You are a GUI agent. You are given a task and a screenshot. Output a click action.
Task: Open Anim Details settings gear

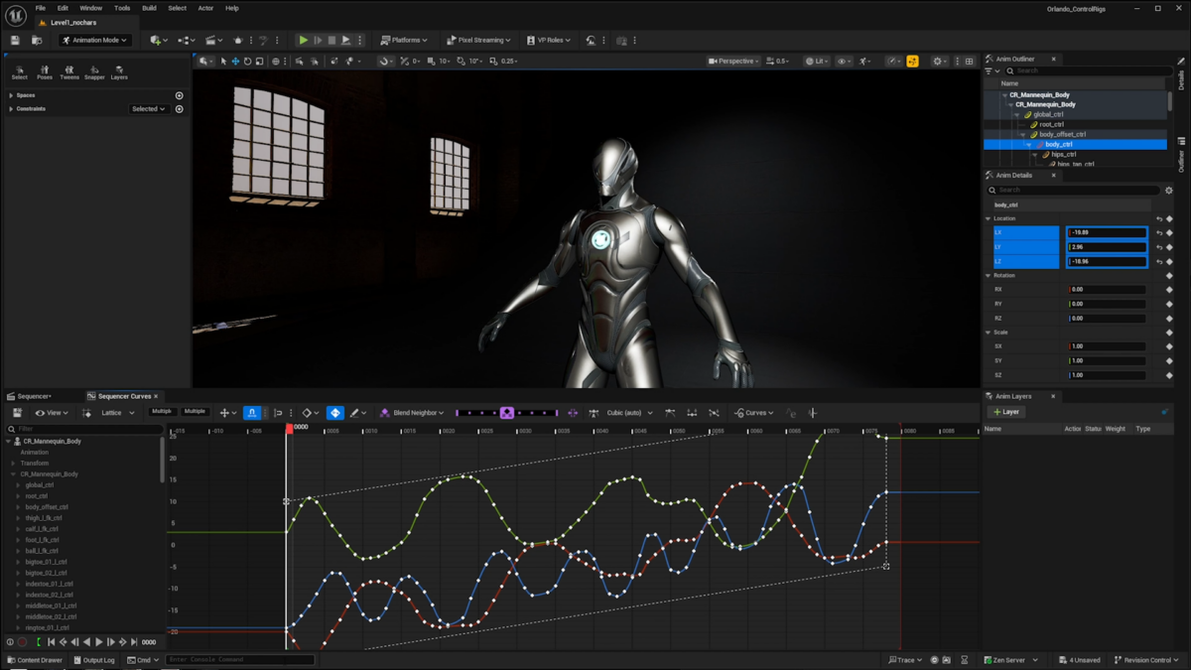(x=1168, y=190)
